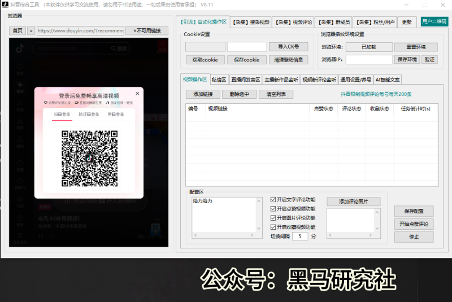
Task: Click comment text box scroll-up arrow
Action: pyautogui.click(x=259, y=200)
